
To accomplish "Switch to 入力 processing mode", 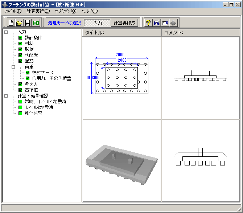I will [98, 23].
